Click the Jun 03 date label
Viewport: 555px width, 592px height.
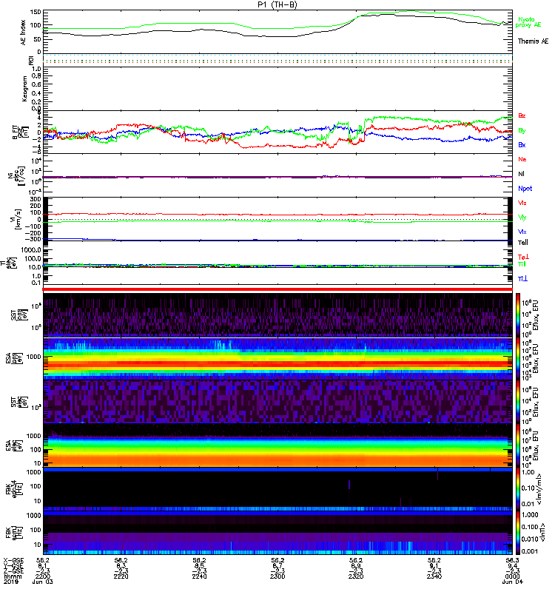[43, 582]
